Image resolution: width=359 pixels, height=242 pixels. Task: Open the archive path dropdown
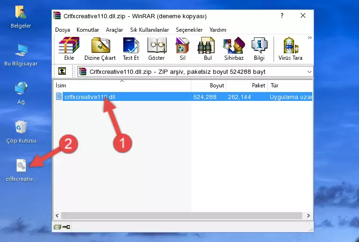(x=310, y=72)
